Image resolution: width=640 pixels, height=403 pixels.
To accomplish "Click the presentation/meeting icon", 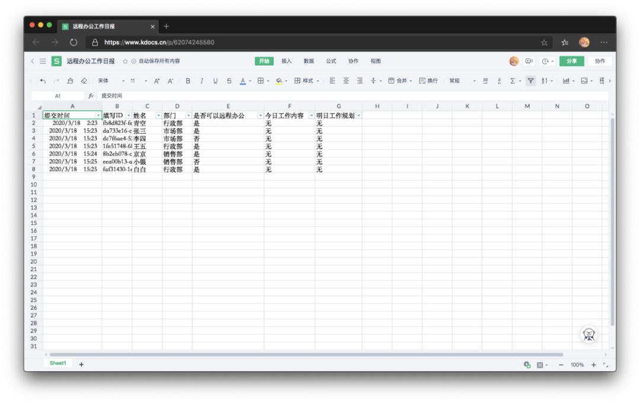I will 529,61.
